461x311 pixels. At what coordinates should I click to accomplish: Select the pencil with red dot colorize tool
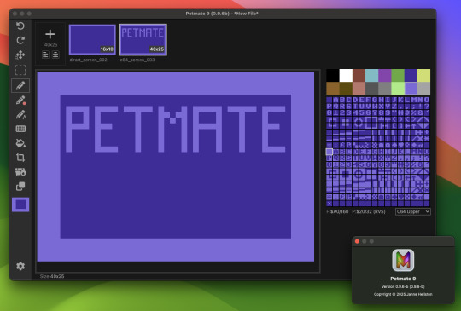pyautogui.click(x=20, y=101)
